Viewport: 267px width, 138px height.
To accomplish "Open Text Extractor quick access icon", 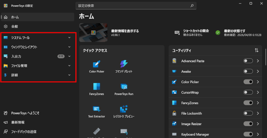I will pos(96,109).
